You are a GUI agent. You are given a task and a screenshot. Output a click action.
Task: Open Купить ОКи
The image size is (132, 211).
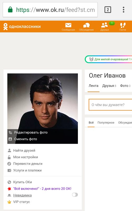tap(22, 182)
